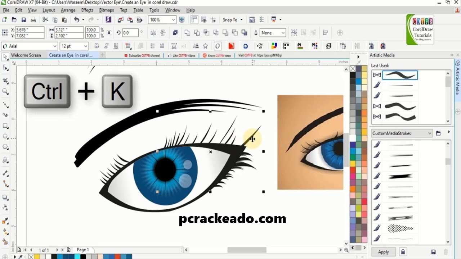Switch to the Welcome Screen tab
Screen dimensions: 461x259
(x=26, y=55)
